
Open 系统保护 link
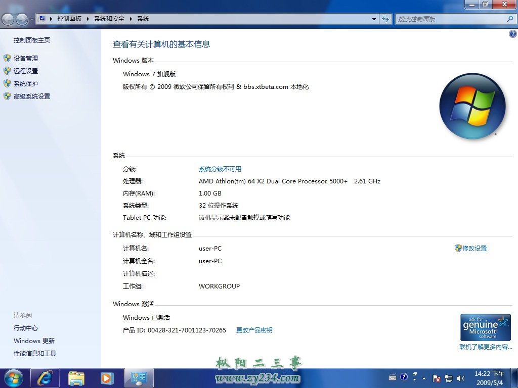point(26,83)
